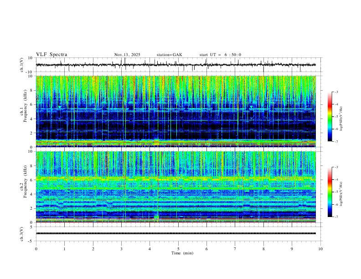This screenshot has width=361, height=279.
Task: Click the "2" tick on the time axis
Action: click(93, 249)
